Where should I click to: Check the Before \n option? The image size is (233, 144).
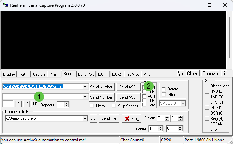click(164, 89)
